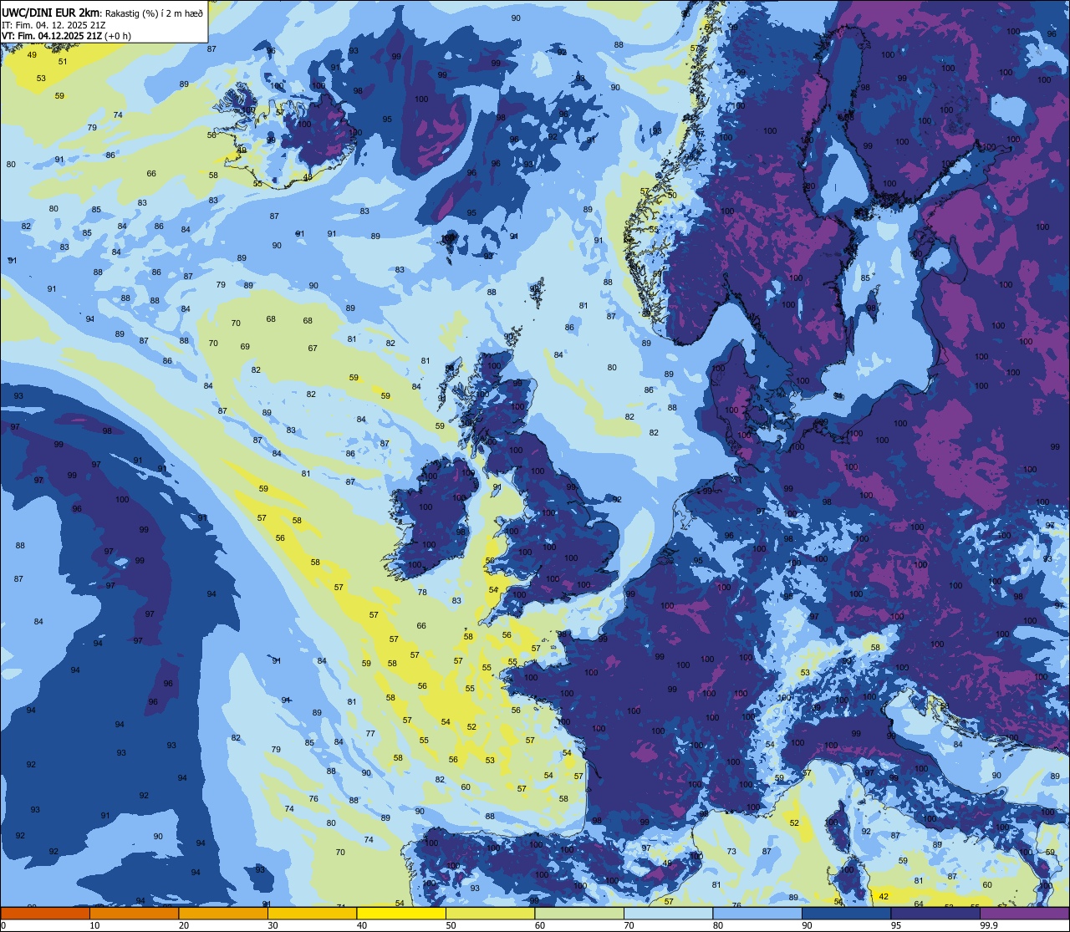Viewport: 1070px width, 932px height.
Task: Click the 77 humidity value on the map
Action: point(369,733)
